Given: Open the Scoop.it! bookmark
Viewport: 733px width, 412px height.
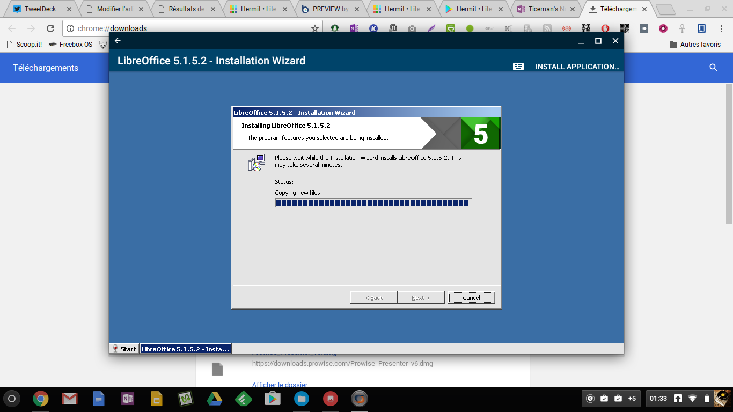Looking at the screenshot, I should click(24, 45).
